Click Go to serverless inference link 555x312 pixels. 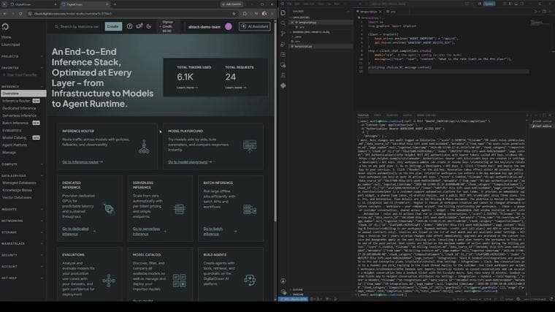(x=150, y=231)
